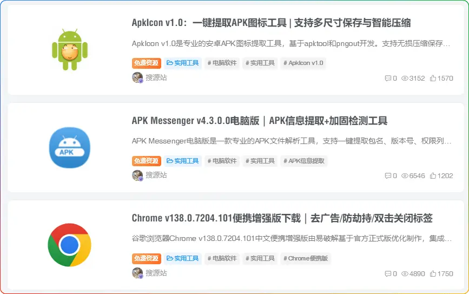Open the blue APK Messenger app thumbnail
Viewport: 469px width, 294px height.
point(70,148)
